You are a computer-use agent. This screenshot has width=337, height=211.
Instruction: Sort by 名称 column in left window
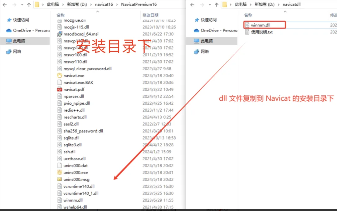tap(61, 15)
